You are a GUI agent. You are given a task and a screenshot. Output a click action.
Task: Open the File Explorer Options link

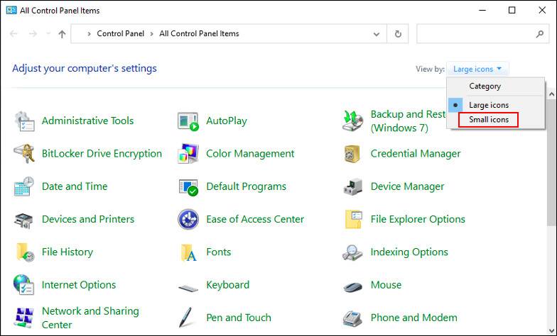[x=418, y=219]
